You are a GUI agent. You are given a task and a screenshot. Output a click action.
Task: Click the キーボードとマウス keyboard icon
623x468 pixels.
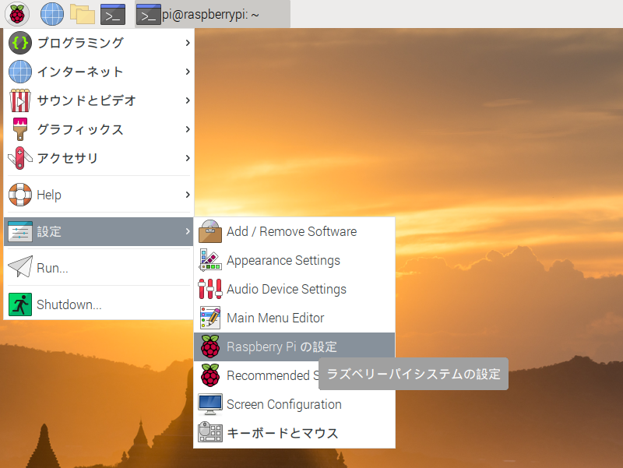click(x=210, y=432)
